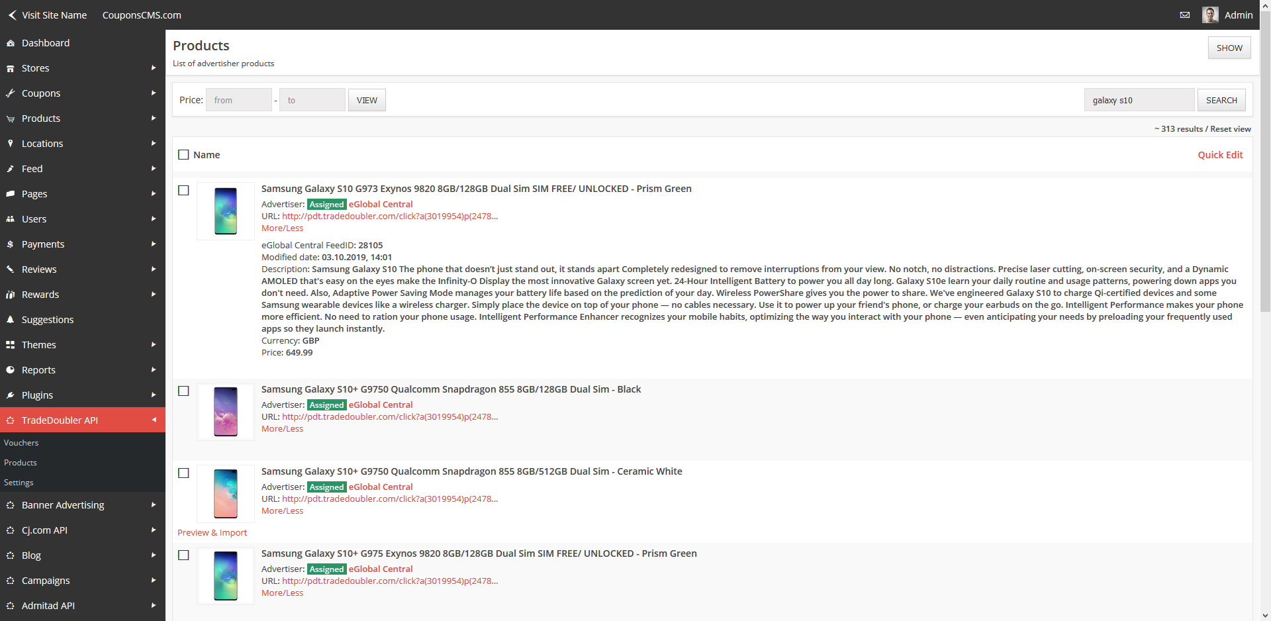Open the mail envelope icon in header
This screenshot has width=1271, height=621.
1185,15
